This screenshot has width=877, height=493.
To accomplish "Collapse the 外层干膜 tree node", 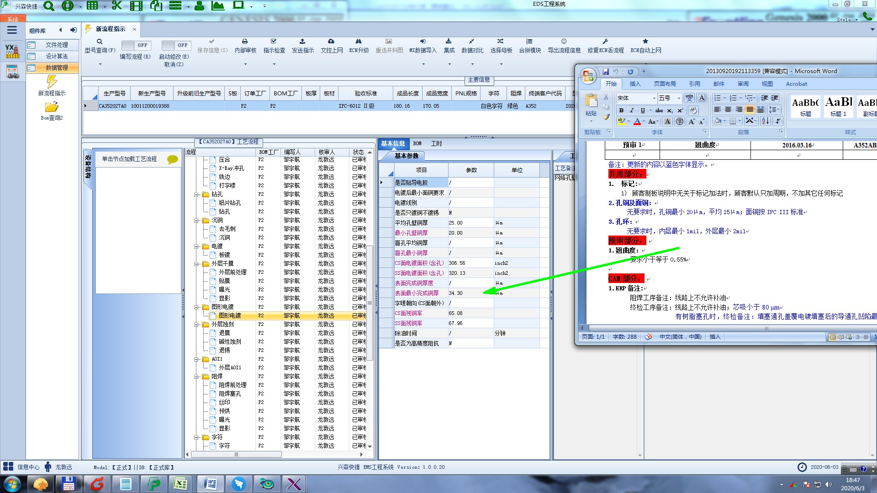I will (x=197, y=264).
